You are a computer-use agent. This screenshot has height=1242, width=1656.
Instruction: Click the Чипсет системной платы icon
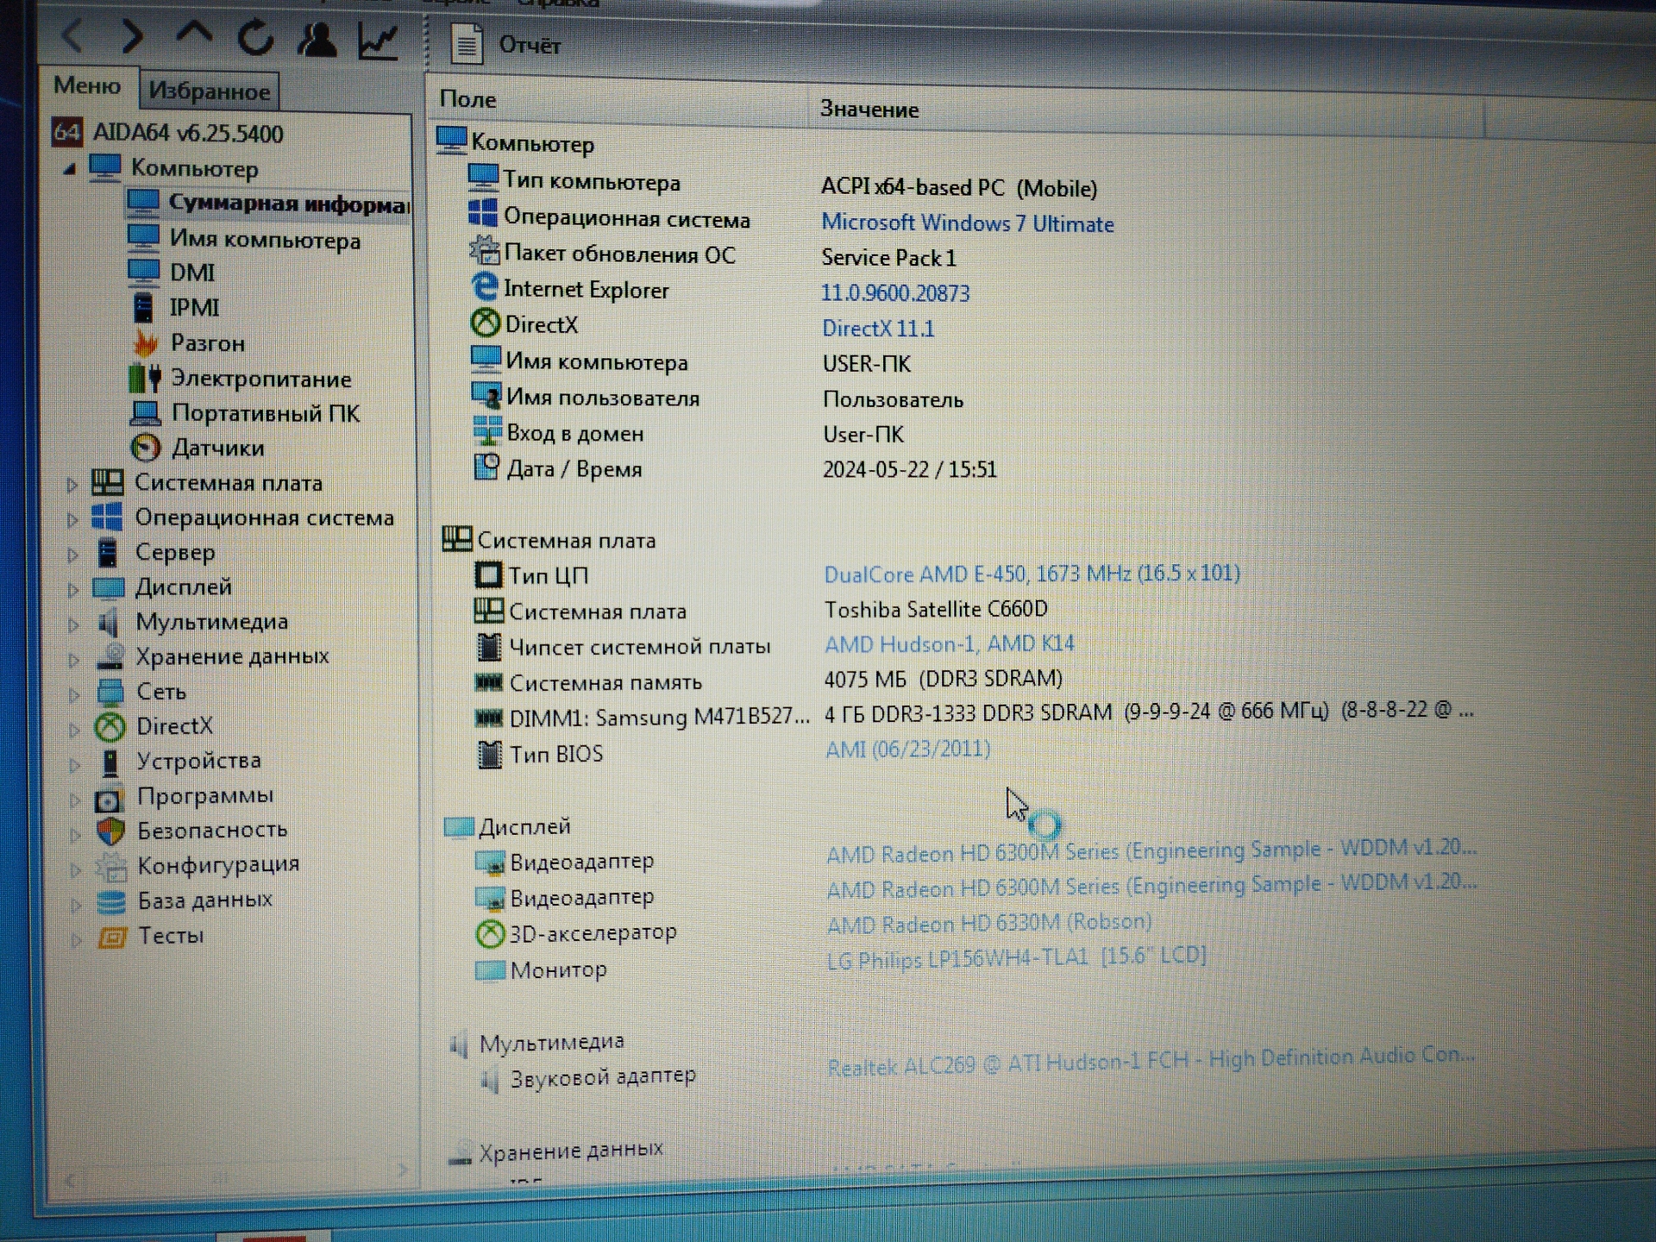[x=489, y=646]
